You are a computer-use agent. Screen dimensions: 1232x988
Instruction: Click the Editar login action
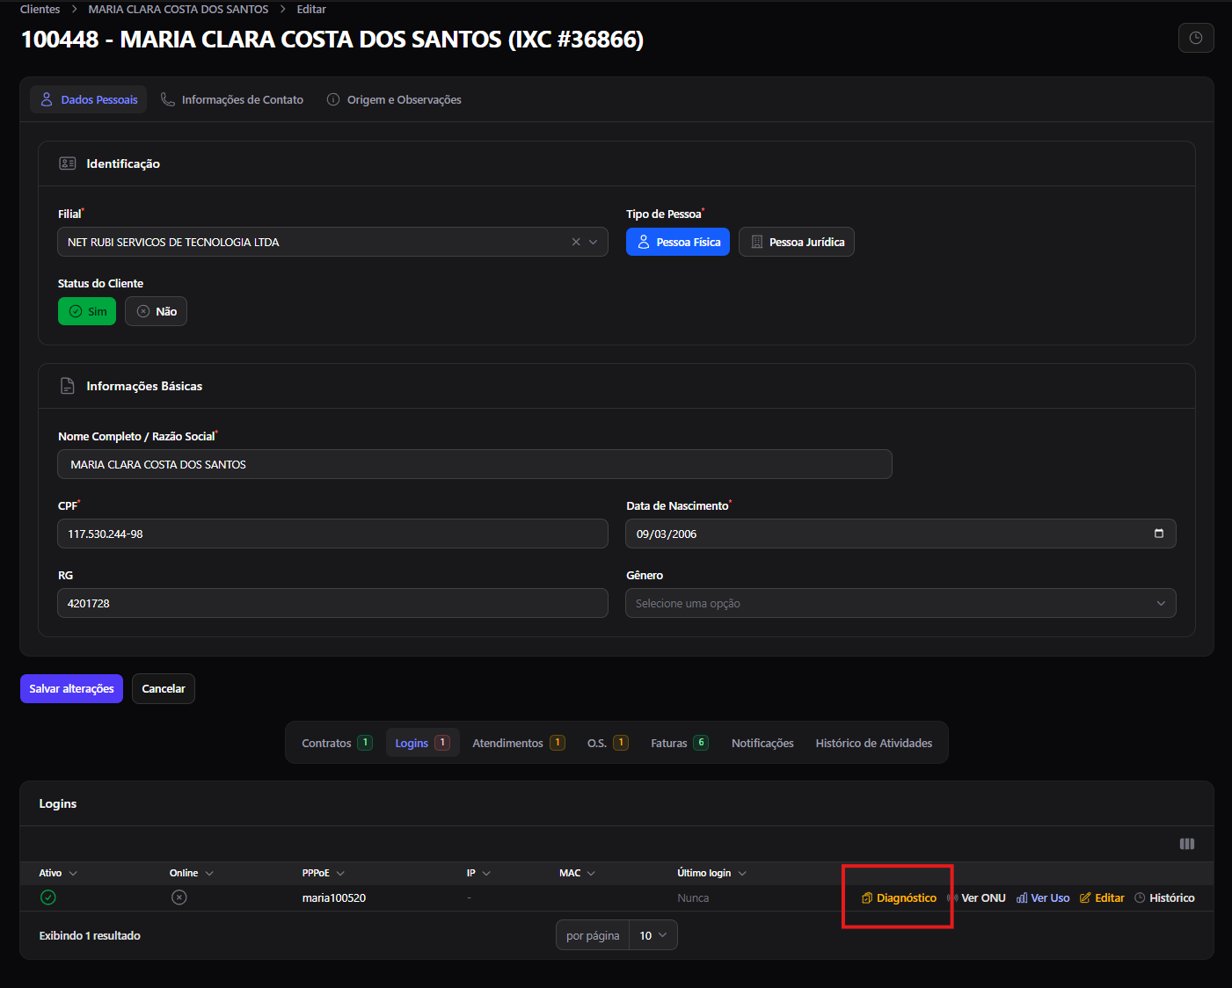point(1102,897)
